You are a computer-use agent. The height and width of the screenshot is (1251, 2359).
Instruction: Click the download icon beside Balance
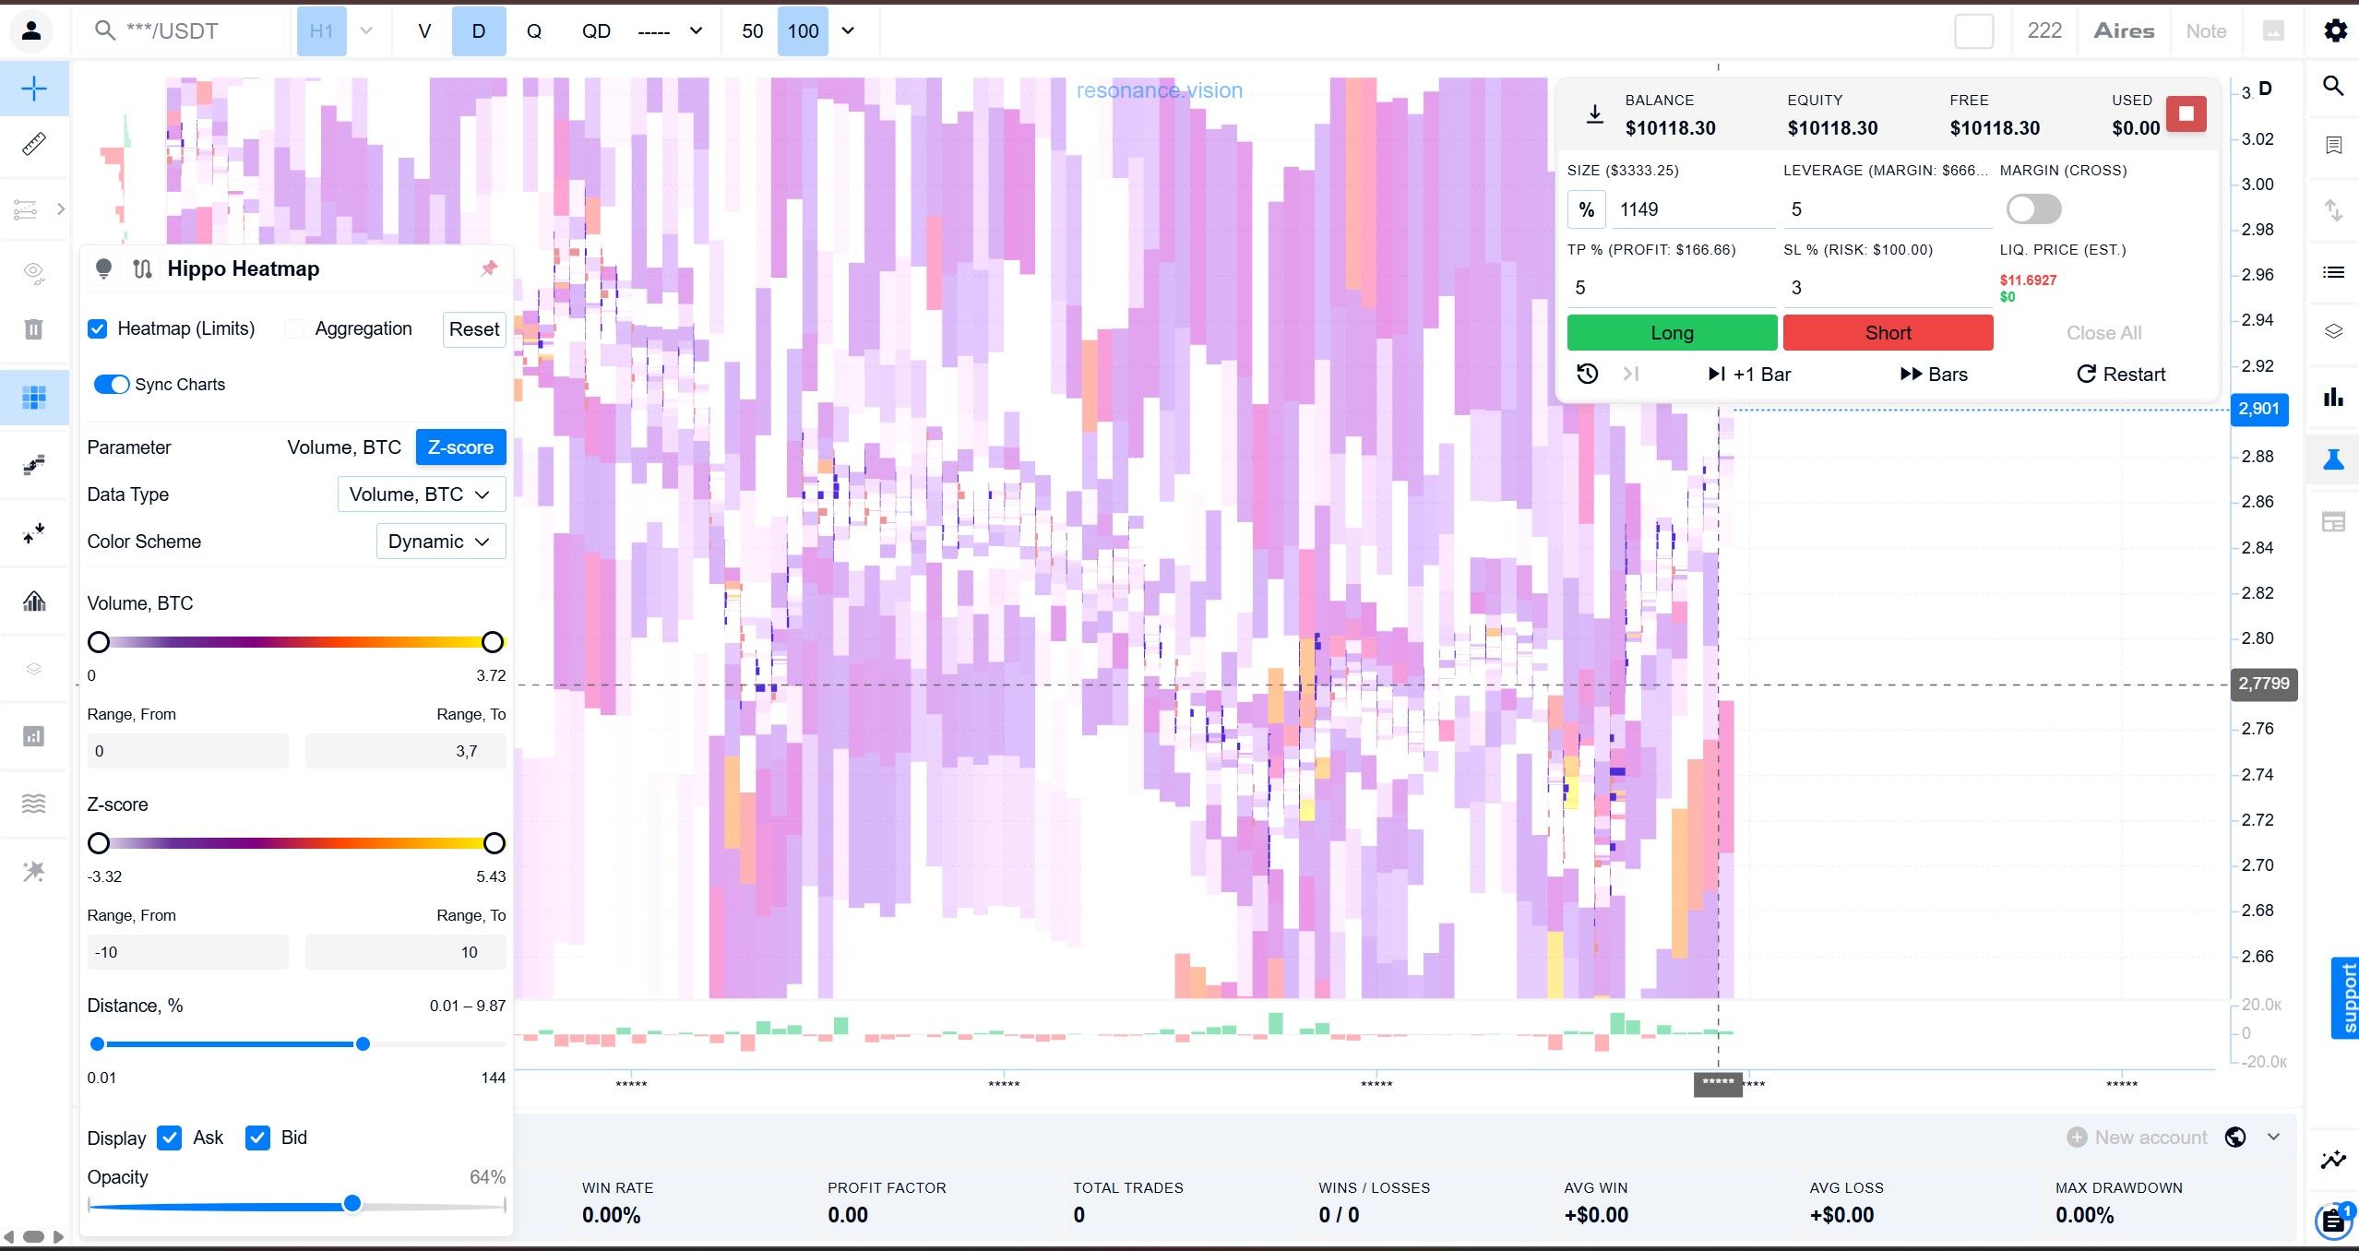pos(1594,114)
